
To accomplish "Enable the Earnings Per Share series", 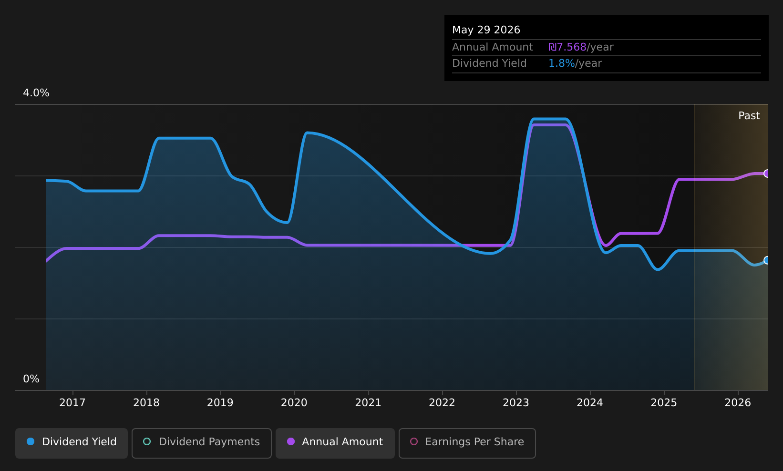I will (x=467, y=443).
